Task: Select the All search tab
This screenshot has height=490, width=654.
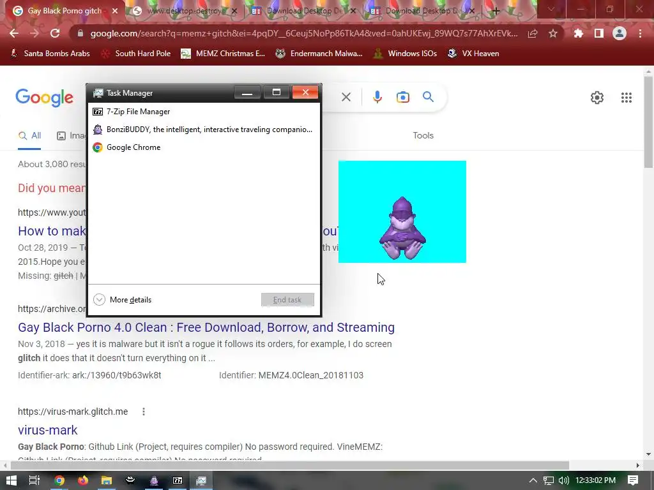Action: (29, 135)
